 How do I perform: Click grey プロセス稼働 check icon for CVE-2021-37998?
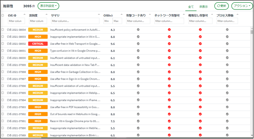(x=227, y=72)
